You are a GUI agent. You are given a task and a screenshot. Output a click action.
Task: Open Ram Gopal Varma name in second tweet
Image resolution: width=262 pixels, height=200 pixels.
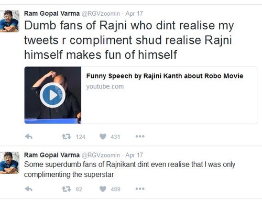tap(52, 155)
